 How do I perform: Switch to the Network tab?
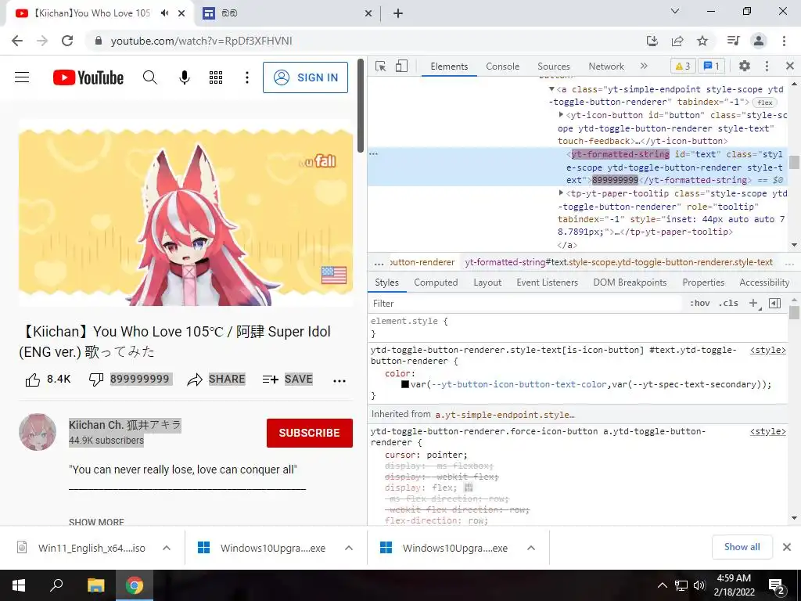pyautogui.click(x=606, y=67)
